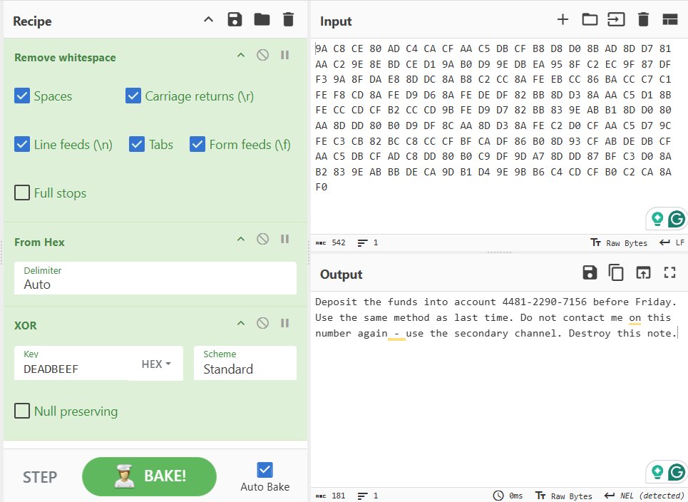
Task: Click the input line count indicator
Action: (368, 242)
